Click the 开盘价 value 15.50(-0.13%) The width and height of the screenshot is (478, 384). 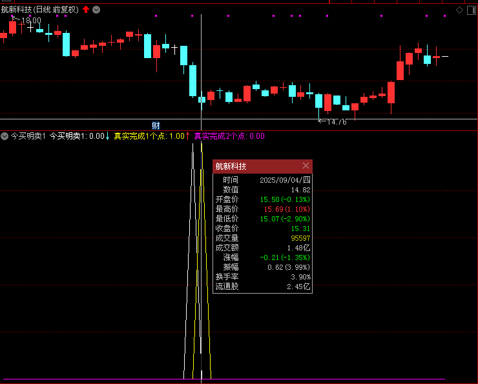[285, 199]
